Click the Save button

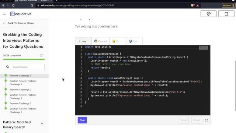tap(184, 120)
